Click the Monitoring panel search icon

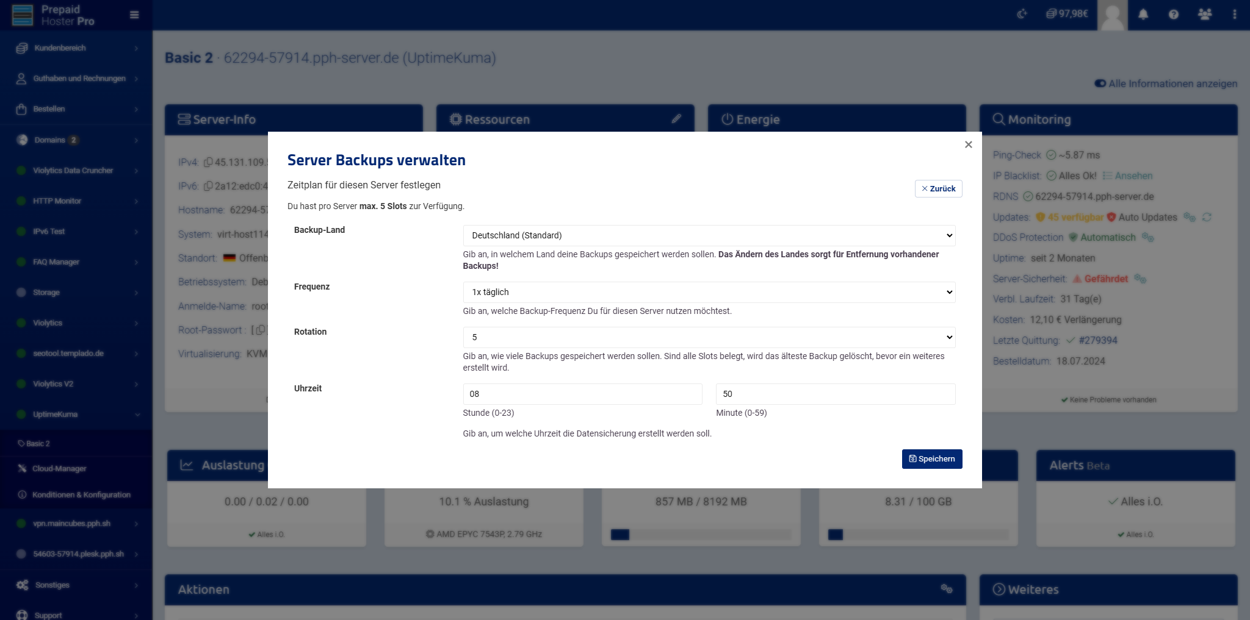999,119
